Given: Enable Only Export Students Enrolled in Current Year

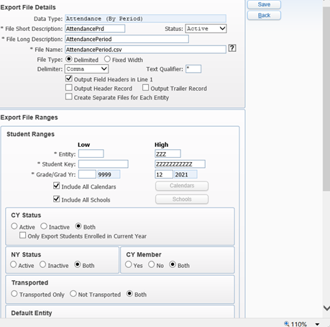Looking at the screenshot, I should 23,236.
